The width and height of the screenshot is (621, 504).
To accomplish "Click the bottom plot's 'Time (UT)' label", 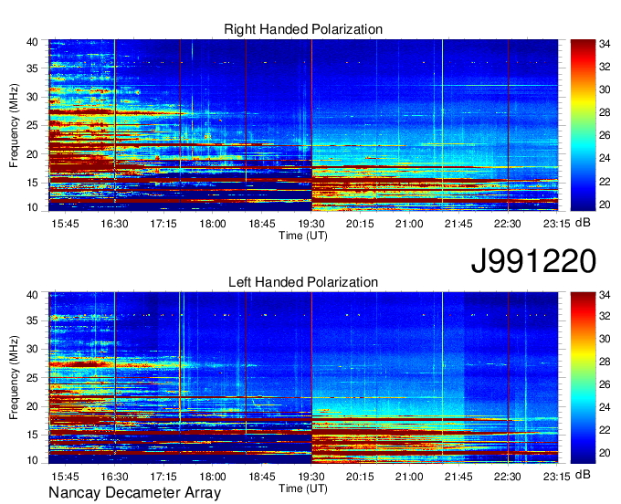I will click(x=303, y=488).
